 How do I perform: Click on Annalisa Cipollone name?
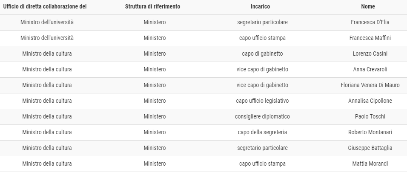370,101
